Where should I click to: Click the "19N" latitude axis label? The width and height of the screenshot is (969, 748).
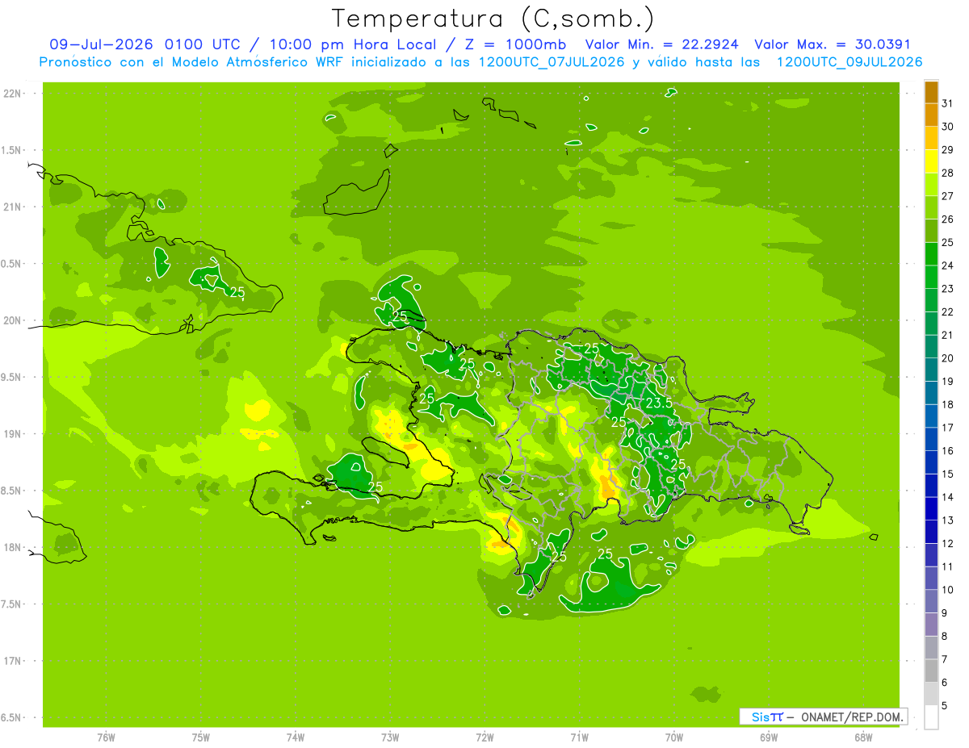click(x=11, y=434)
